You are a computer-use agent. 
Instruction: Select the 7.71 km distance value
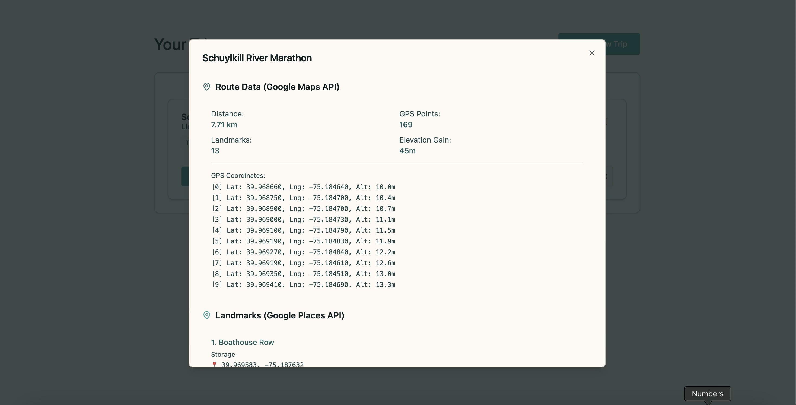224,125
